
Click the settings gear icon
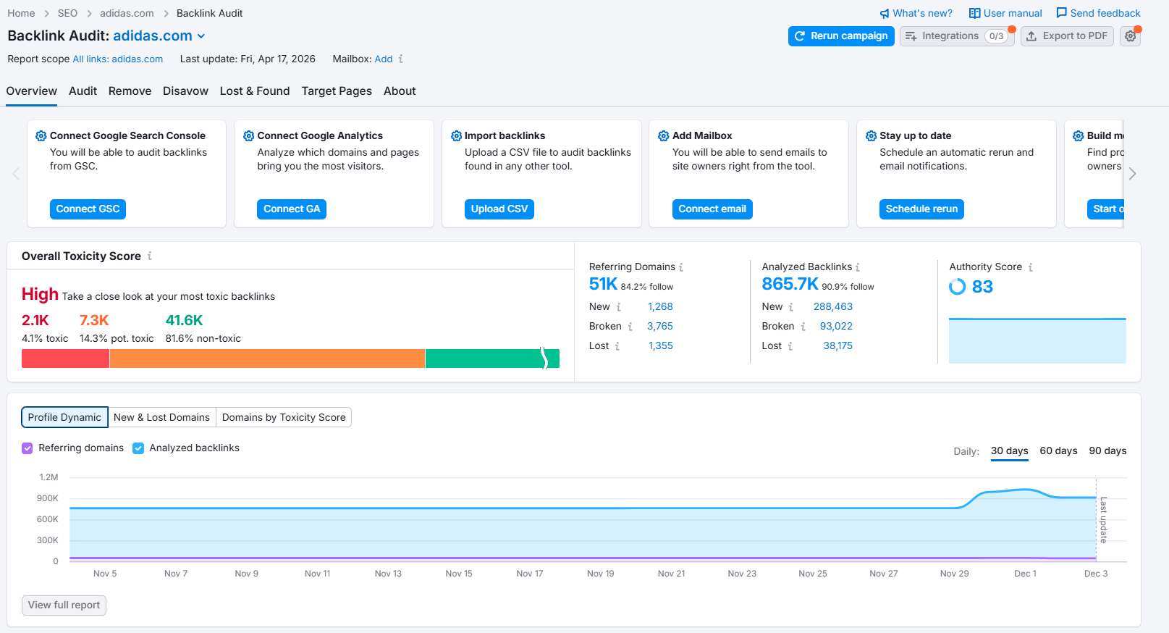tap(1130, 36)
